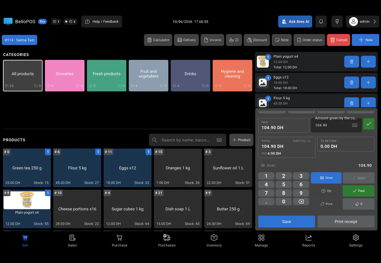Increase Plain yogurt x4 quantity with plus
Screen dimensions: 381x263
coord(368,62)
